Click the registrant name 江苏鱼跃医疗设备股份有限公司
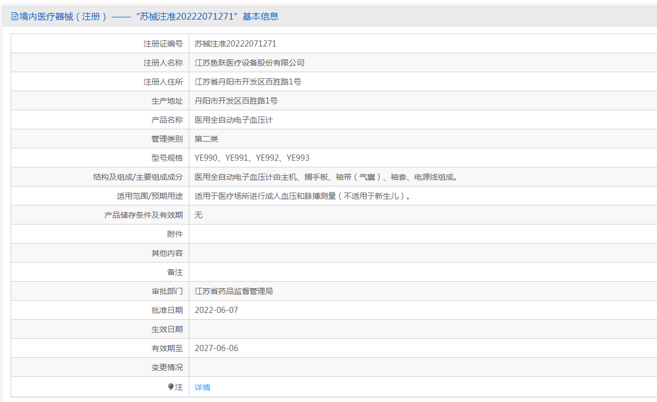The width and height of the screenshot is (657, 402). [249, 63]
